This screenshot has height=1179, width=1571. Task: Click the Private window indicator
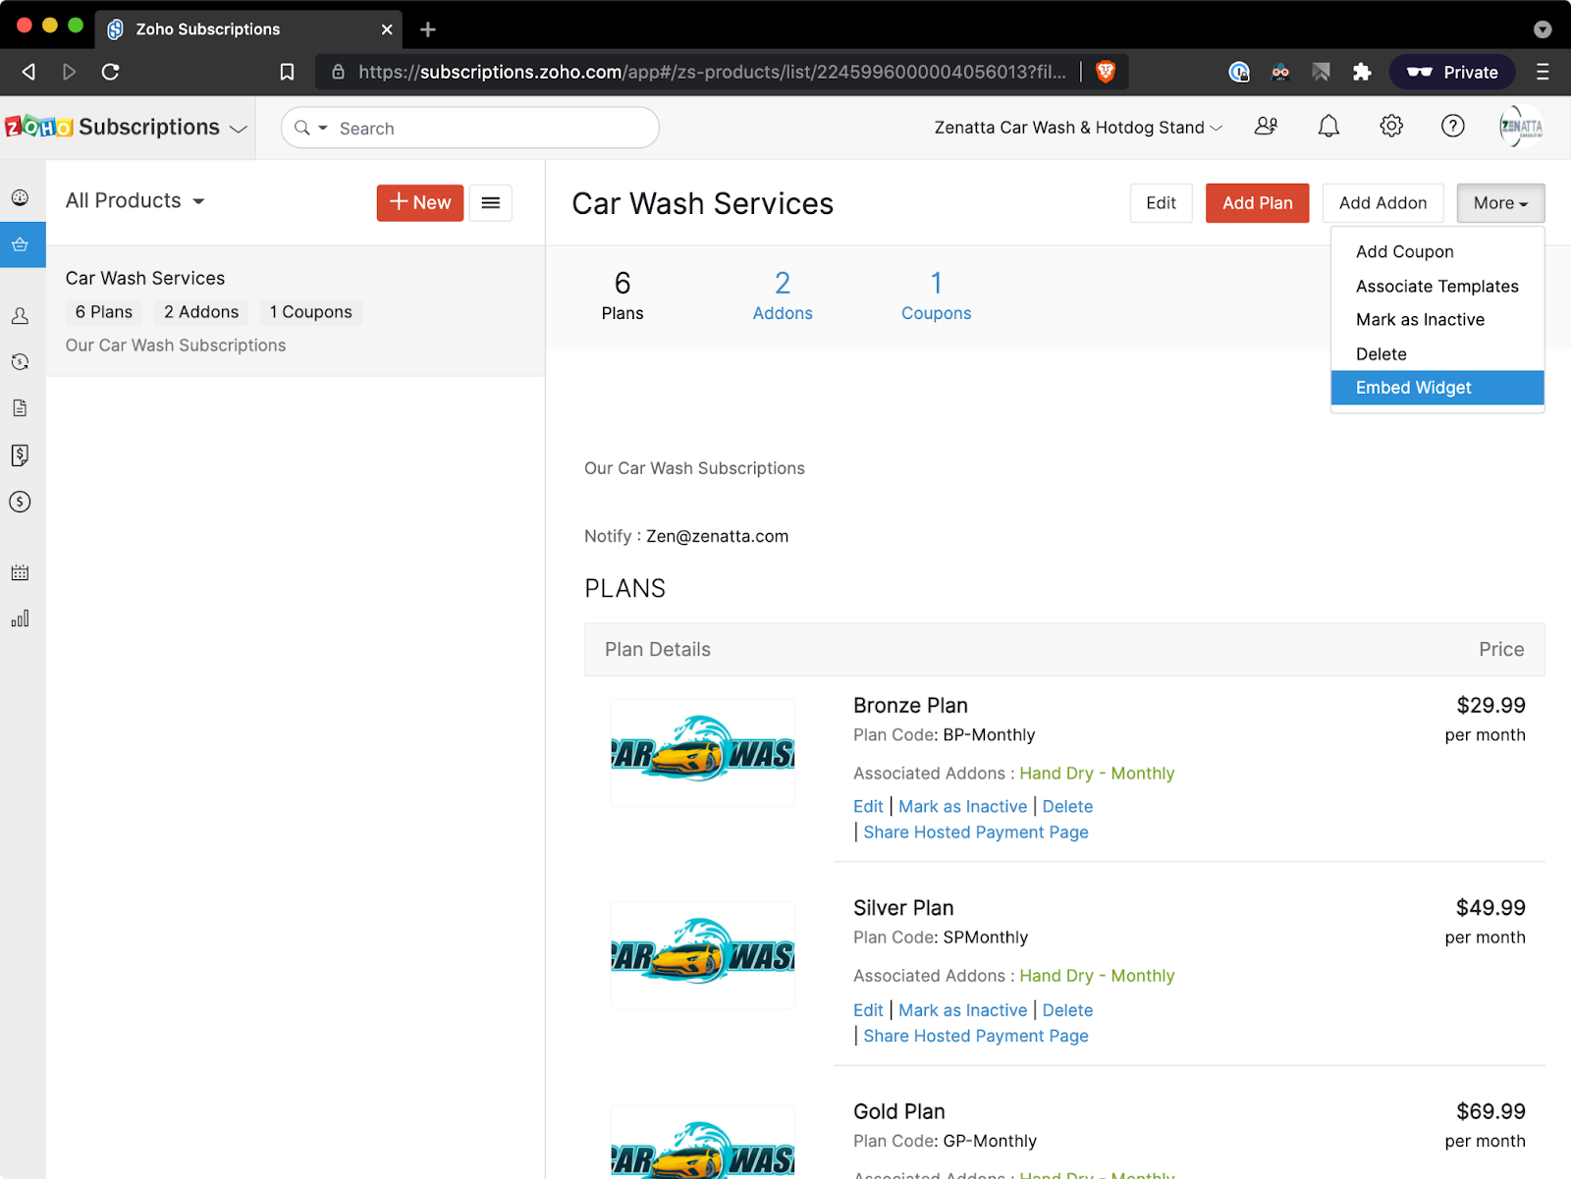[1452, 72]
